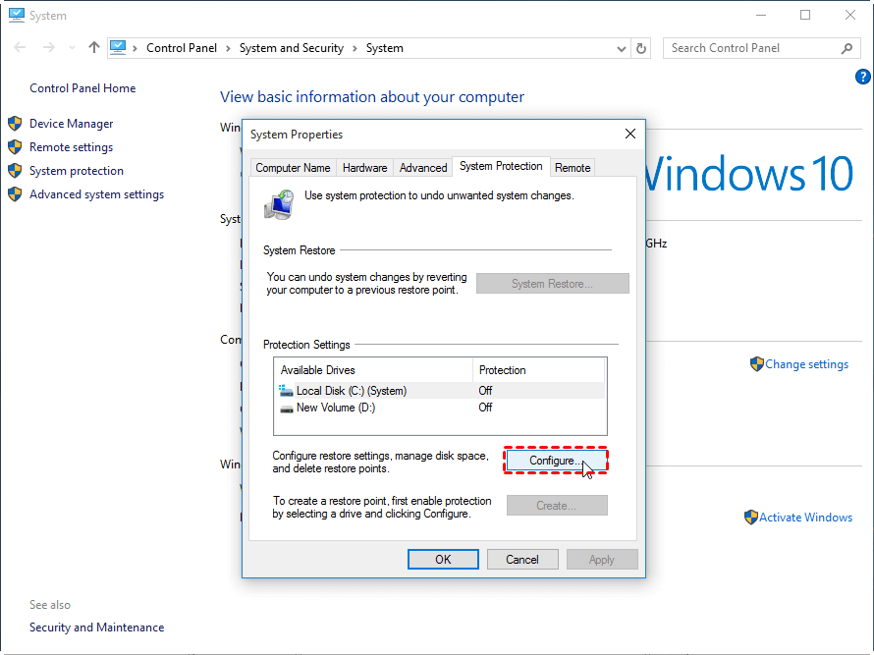Click shield icon next to Change settings
The height and width of the screenshot is (655, 874).
757,364
